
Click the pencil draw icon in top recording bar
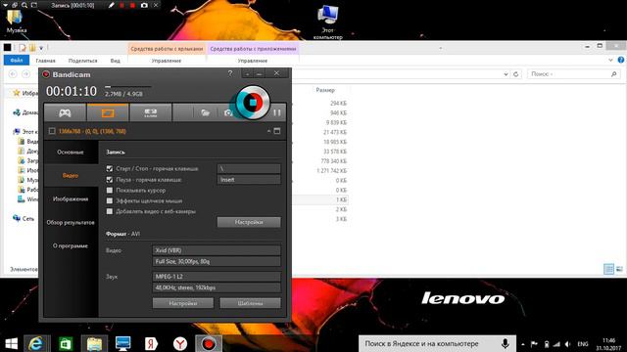click(x=111, y=5)
